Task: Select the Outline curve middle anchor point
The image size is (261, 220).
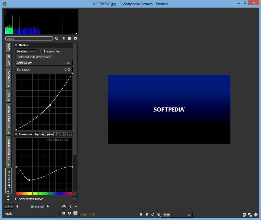Action: point(50,105)
